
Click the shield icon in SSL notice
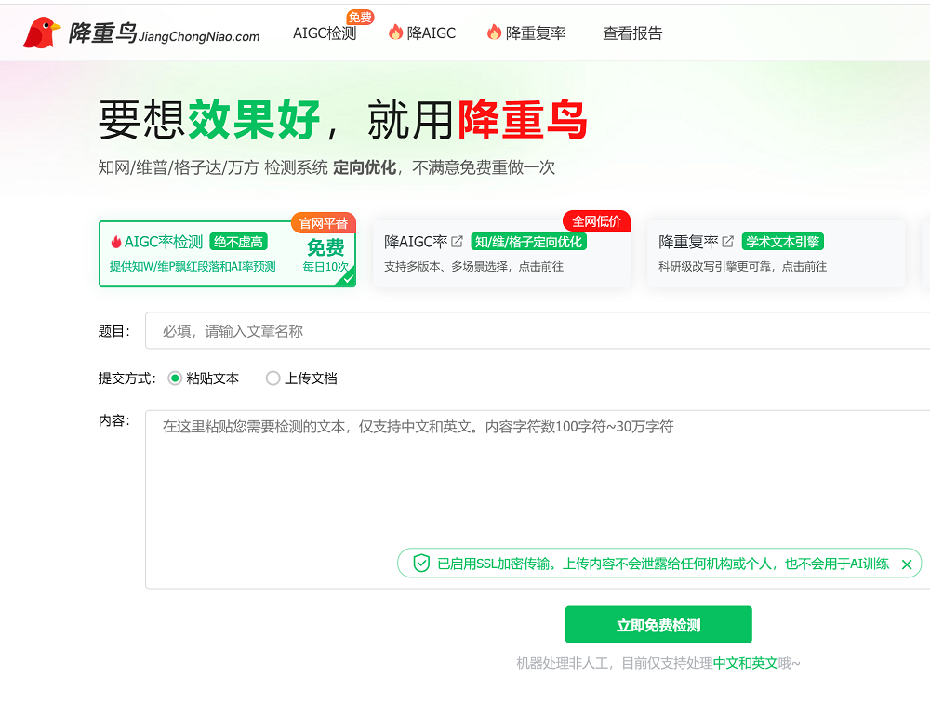(421, 563)
